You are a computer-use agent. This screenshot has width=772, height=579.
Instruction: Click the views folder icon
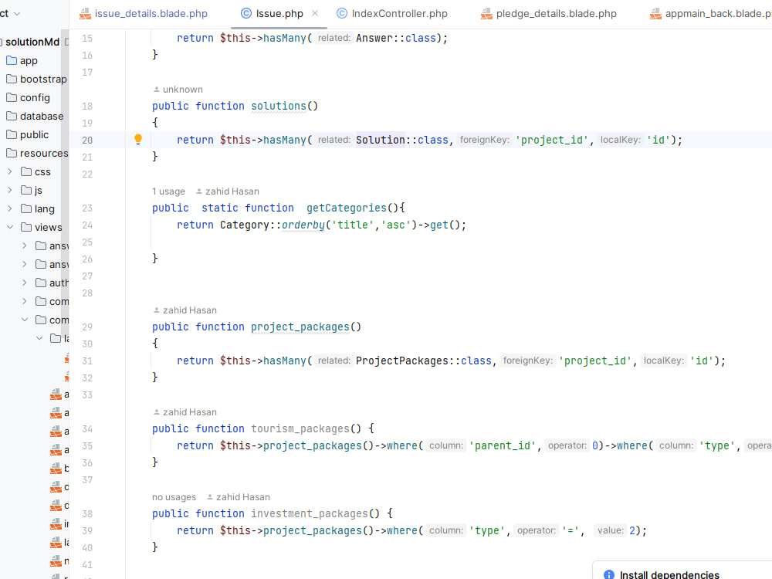point(26,227)
